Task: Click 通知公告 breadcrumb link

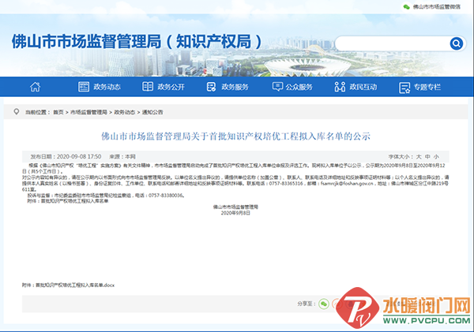Action: point(152,112)
